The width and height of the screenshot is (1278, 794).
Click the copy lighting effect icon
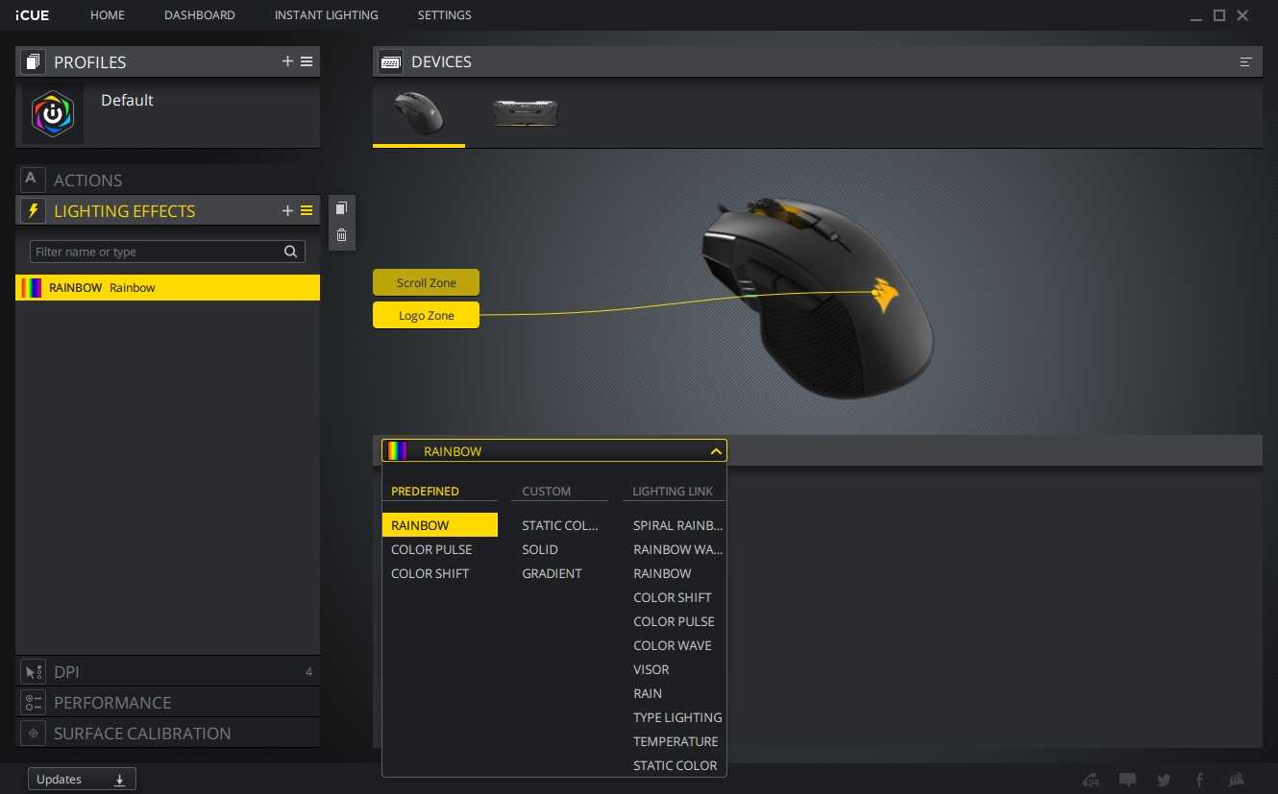point(341,208)
